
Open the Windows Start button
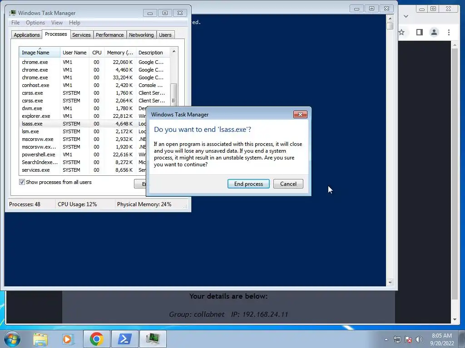click(x=12, y=339)
